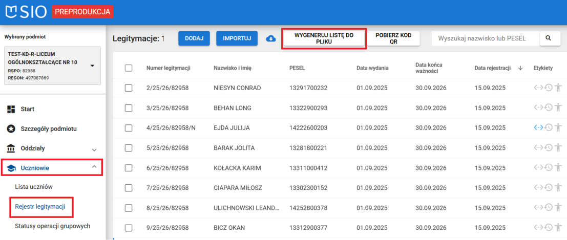Screen dimensions: 567x240
Task: Open Lista uczniów in the sidebar
Action: click(x=34, y=187)
